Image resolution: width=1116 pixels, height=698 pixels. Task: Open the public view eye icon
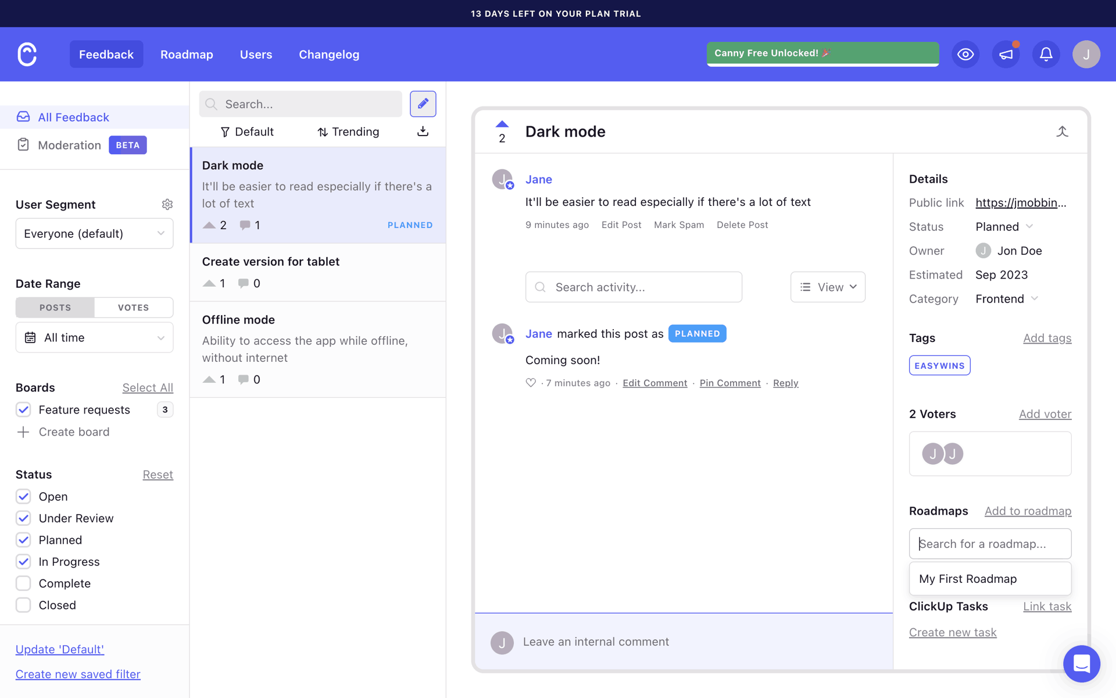coord(965,54)
